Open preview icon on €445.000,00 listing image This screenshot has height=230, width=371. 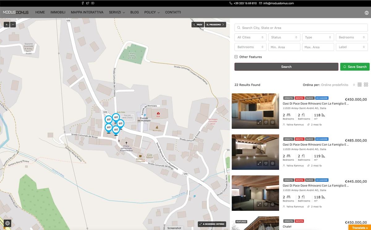pyautogui.click(x=259, y=204)
